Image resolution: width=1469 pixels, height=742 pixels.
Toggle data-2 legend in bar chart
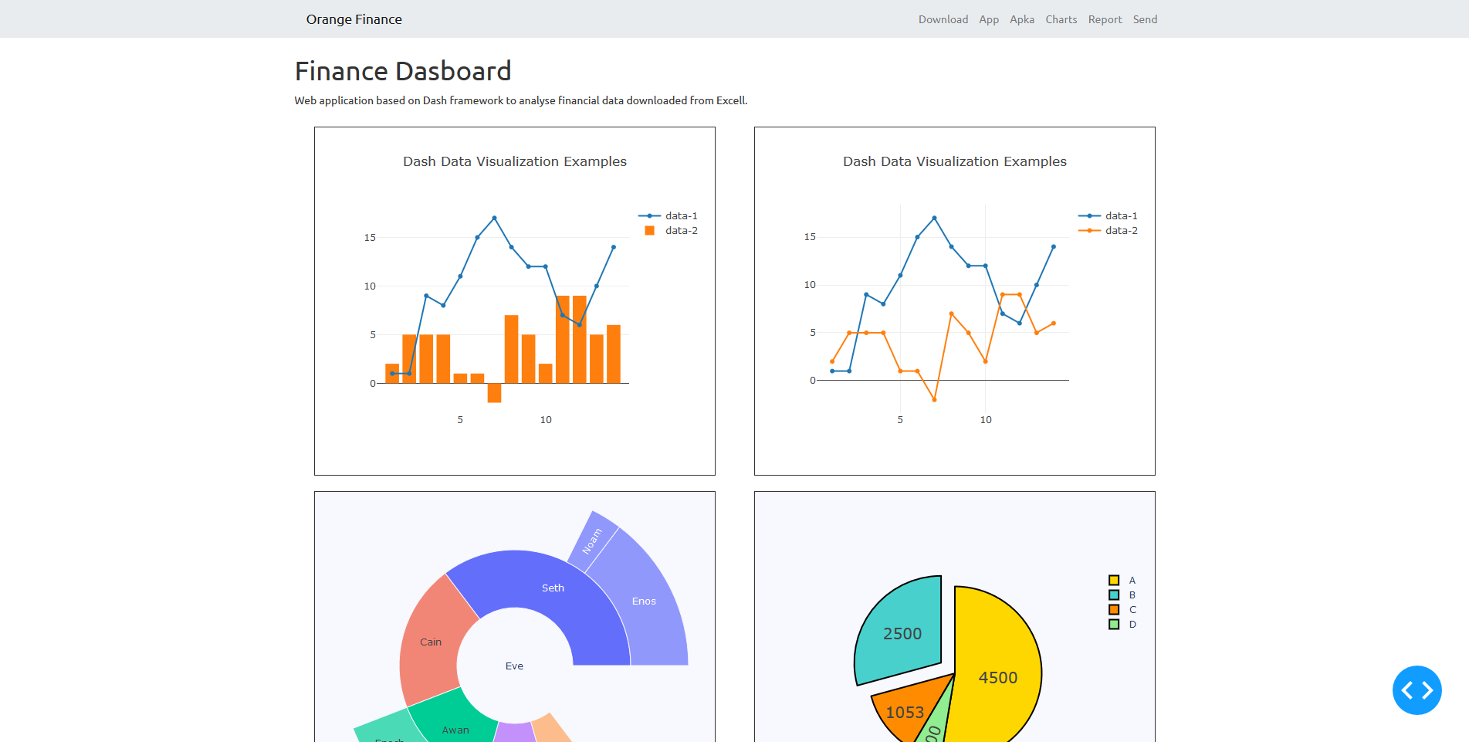click(668, 230)
